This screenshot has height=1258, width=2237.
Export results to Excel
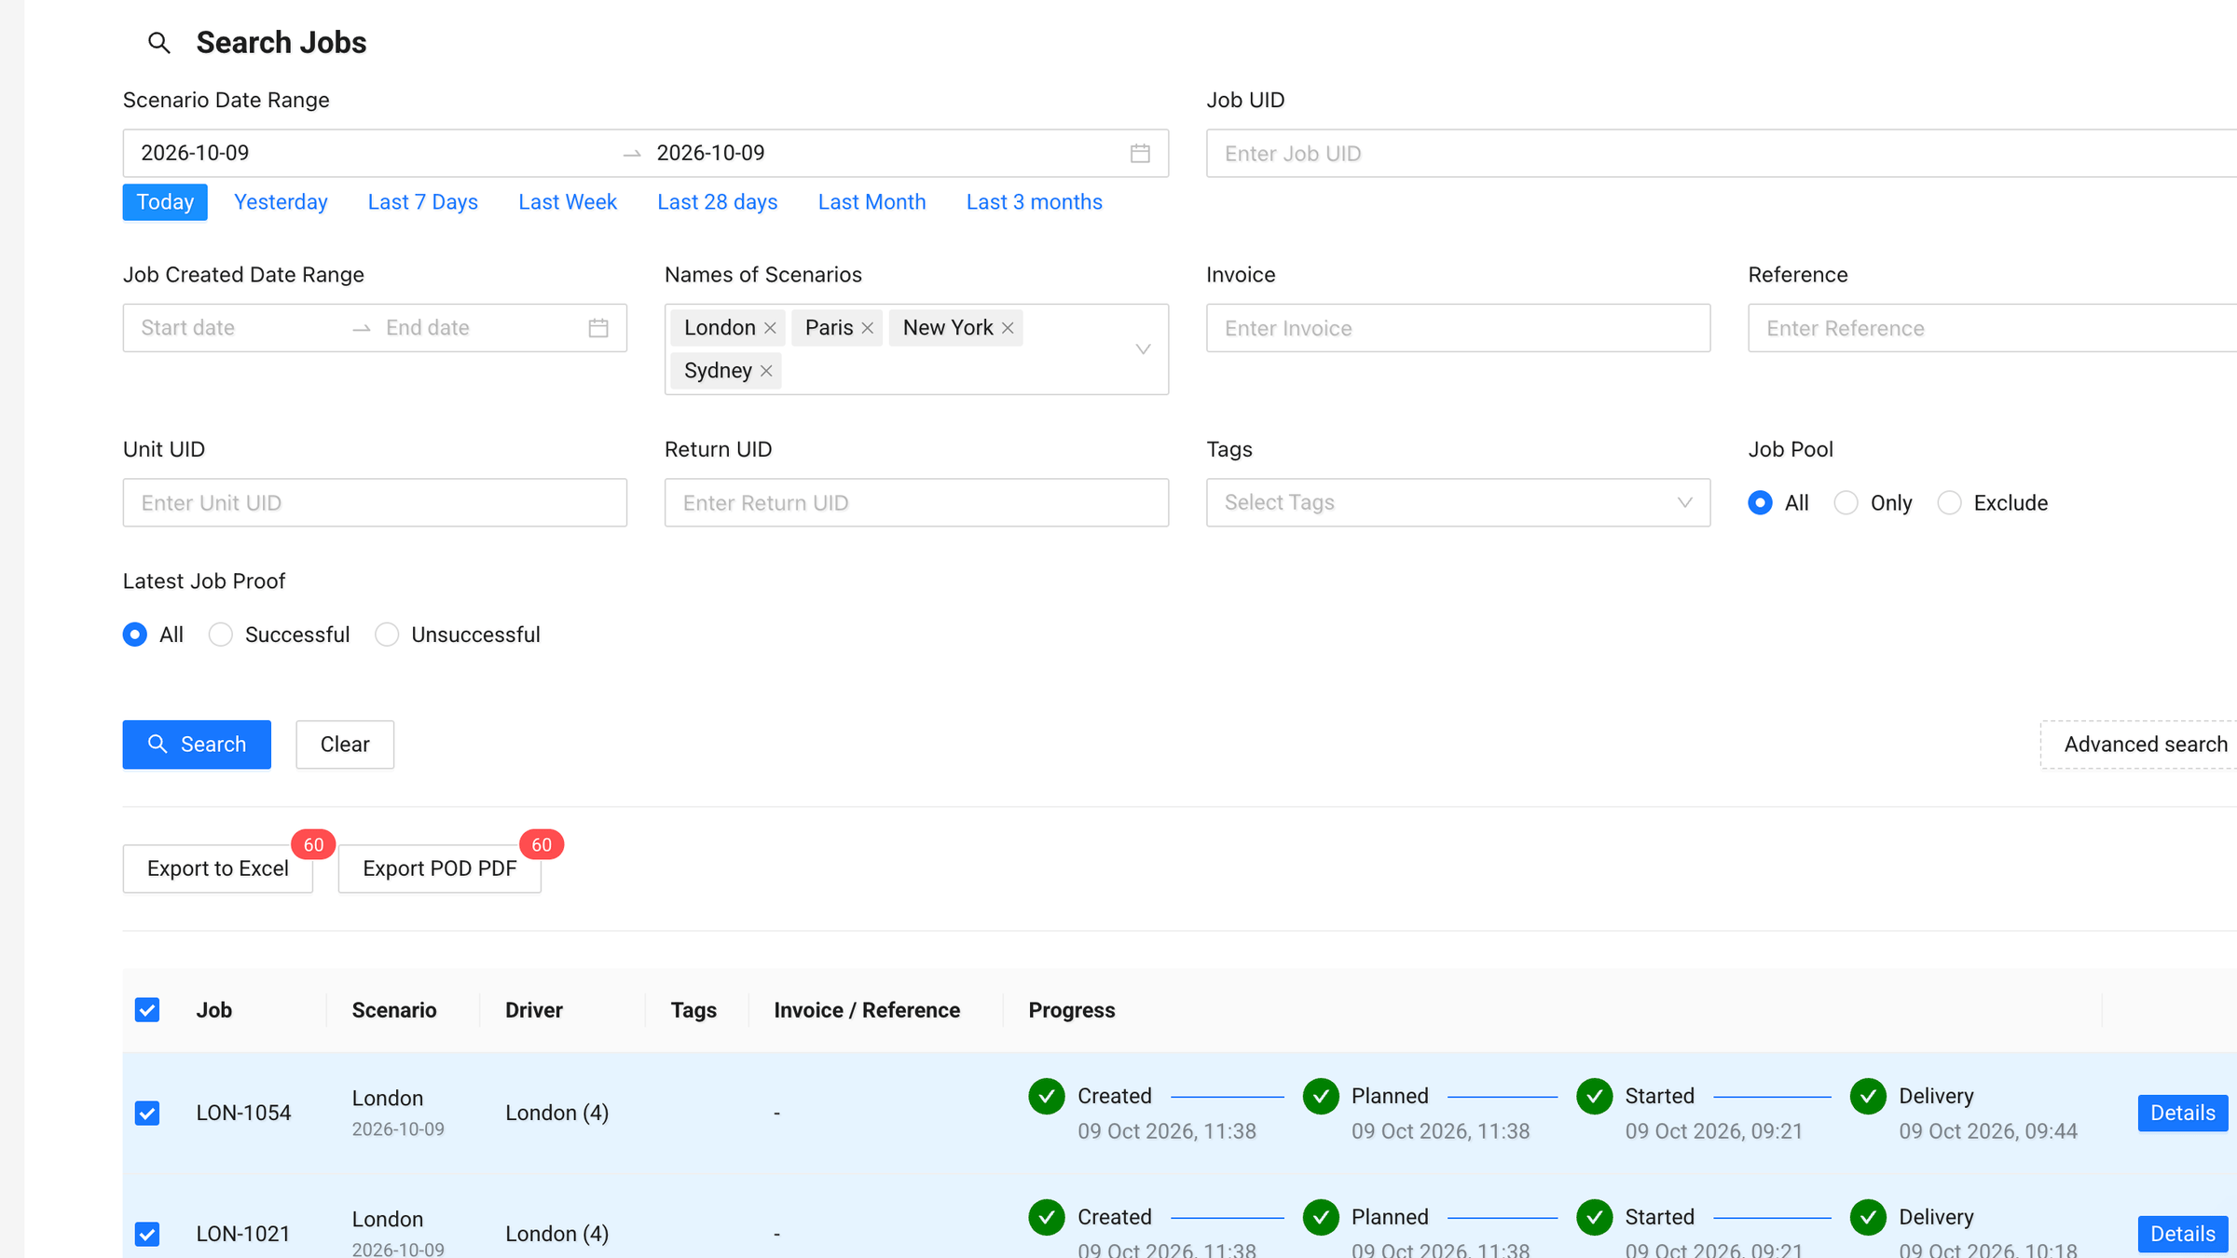pos(218,868)
